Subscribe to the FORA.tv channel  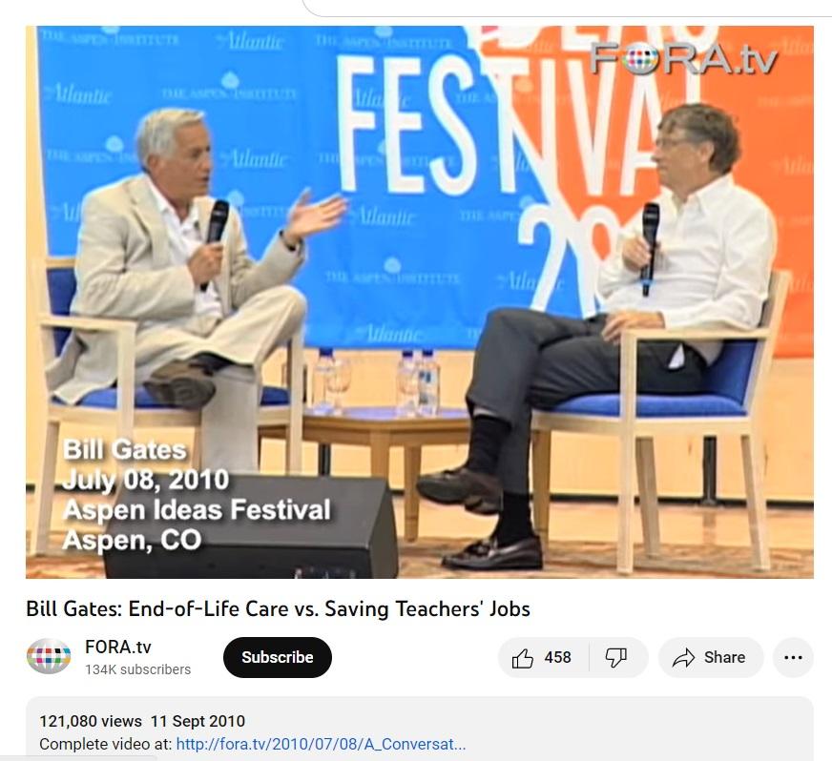point(277,657)
